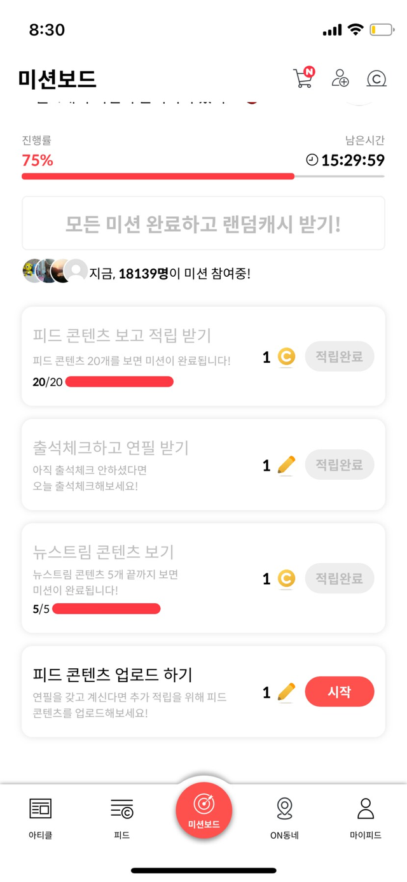The width and height of the screenshot is (407, 882).
Task: Open the 마이피드 profile tab
Action: click(365, 817)
